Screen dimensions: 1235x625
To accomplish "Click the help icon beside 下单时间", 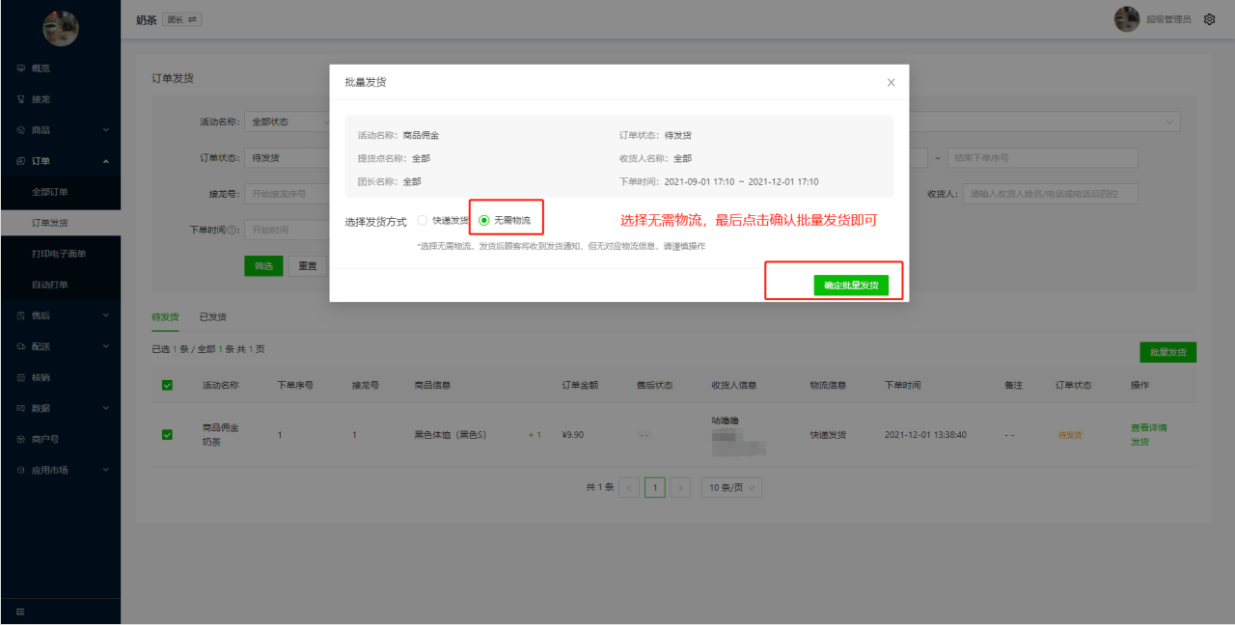I will tap(233, 231).
